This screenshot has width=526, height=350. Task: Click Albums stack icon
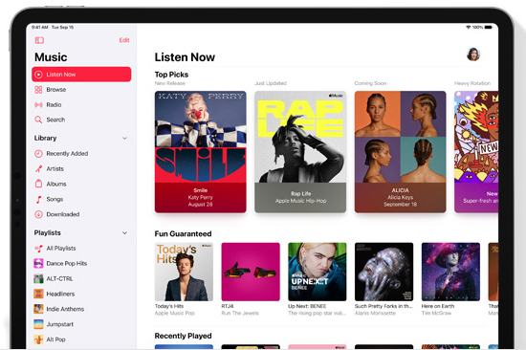point(38,184)
